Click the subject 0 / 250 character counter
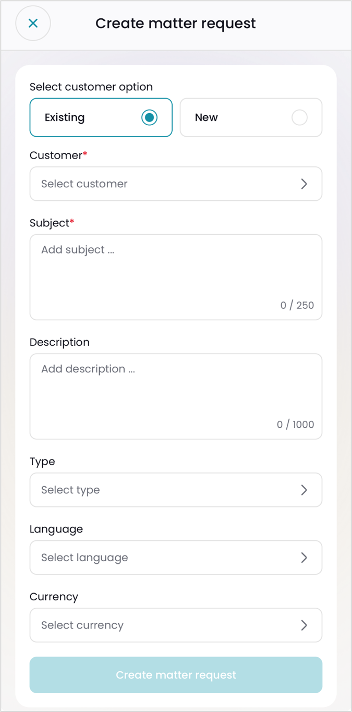The image size is (352, 712). [297, 306]
